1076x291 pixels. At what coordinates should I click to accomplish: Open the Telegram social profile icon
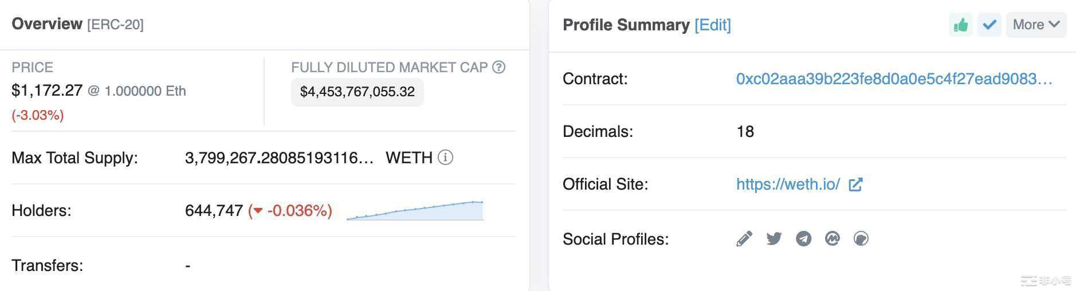(x=803, y=239)
